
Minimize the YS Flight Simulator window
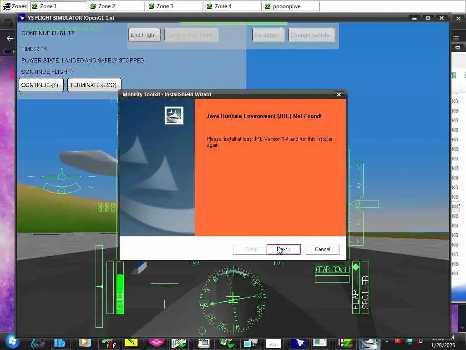point(414,18)
